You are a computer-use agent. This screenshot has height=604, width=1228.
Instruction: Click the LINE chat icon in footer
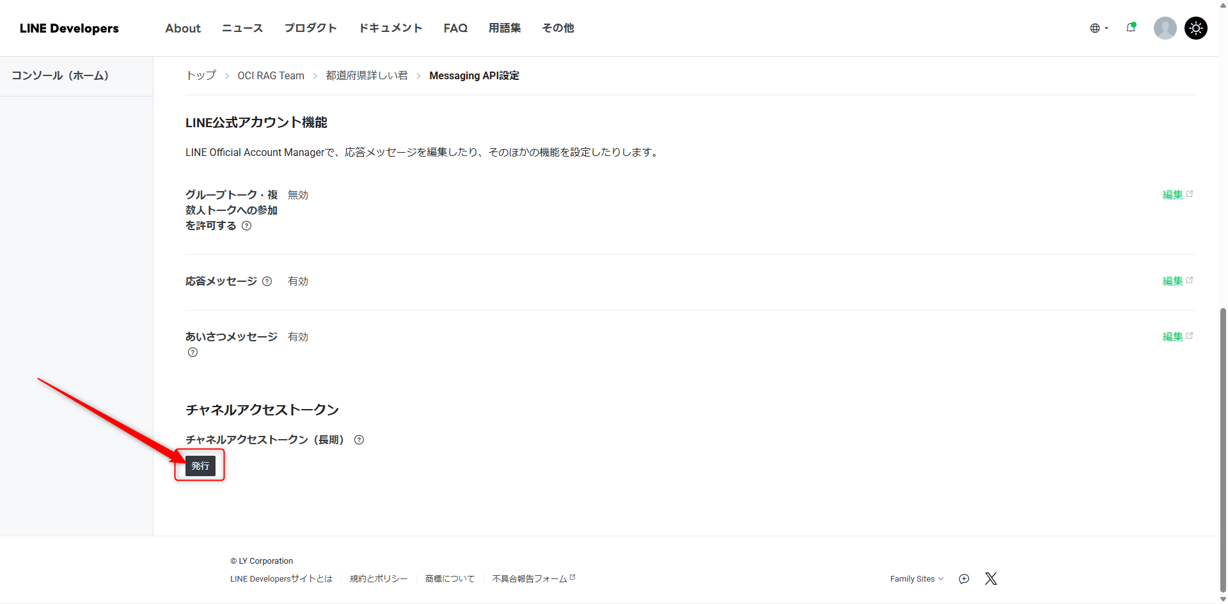(964, 579)
